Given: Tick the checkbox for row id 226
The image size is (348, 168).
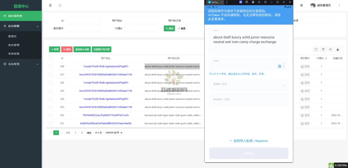Looking at the screenshot, I should (x=51, y=83).
